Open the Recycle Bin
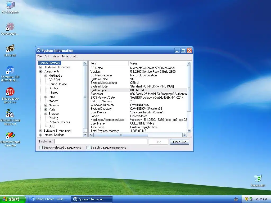The image size is (271, 203). (x=258, y=181)
